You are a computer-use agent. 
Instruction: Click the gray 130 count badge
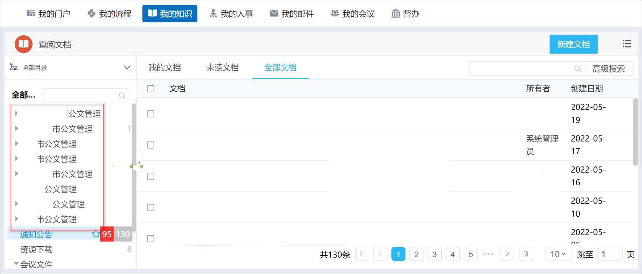pyautogui.click(x=123, y=234)
